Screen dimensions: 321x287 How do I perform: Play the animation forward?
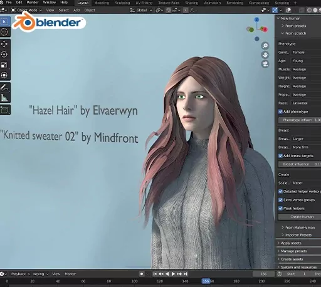(173, 274)
